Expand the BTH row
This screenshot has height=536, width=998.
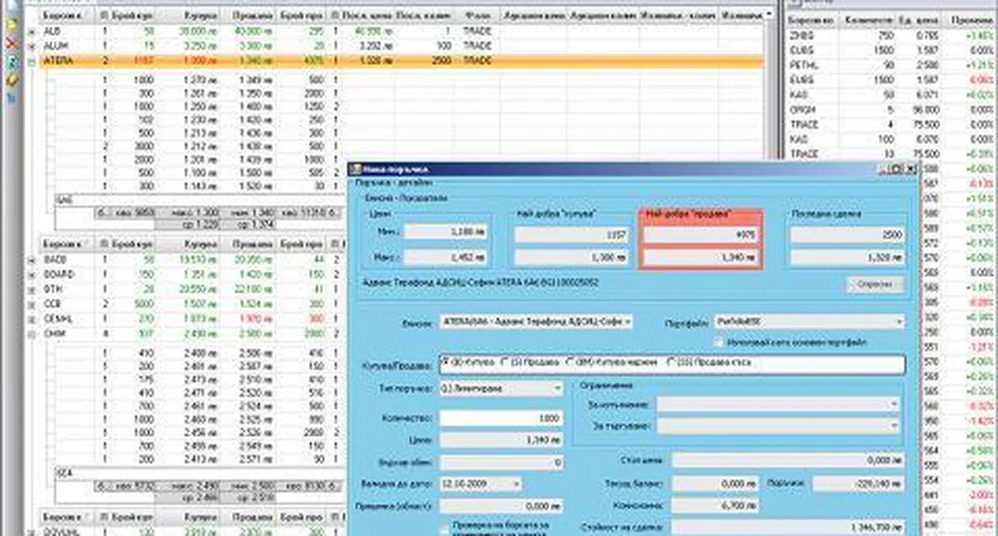tap(31, 289)
